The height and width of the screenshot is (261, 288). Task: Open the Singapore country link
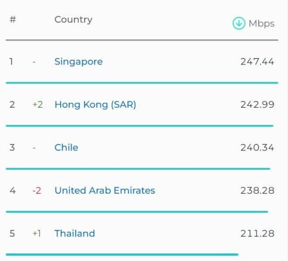click(79, 62)
